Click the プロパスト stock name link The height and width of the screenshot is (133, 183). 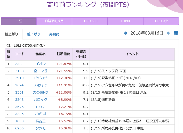click(41, 114)
